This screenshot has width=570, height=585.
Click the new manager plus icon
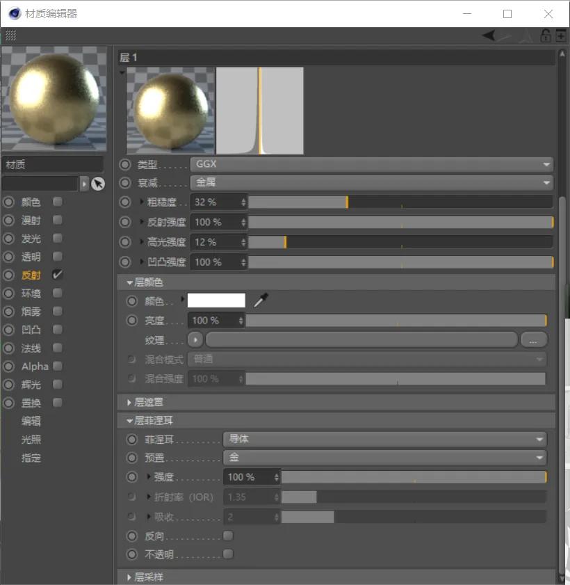coord(561,36)
